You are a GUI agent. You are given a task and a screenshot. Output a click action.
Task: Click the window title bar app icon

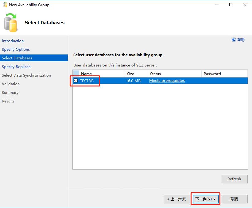5,5
